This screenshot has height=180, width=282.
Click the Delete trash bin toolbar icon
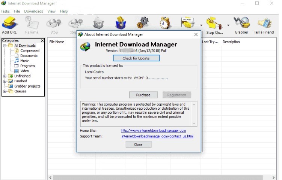coord(98,23)
